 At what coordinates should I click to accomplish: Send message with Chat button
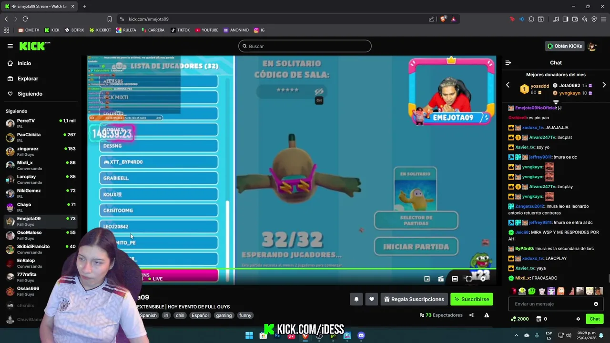595,319
